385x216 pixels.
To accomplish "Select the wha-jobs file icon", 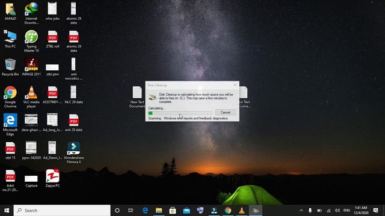I will pos(52,11).
